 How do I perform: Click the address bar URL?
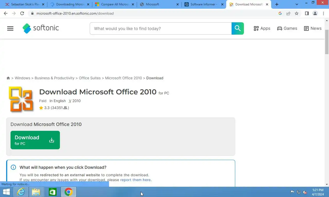point(75,13)
